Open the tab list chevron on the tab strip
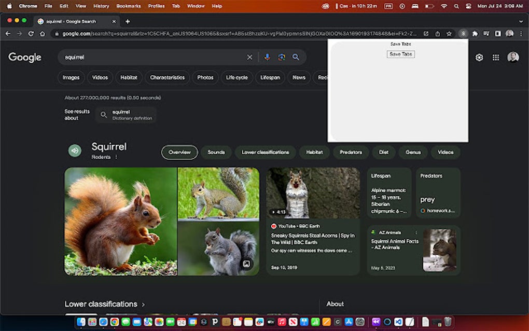This screenshot has height=331, width=529. 521,22
